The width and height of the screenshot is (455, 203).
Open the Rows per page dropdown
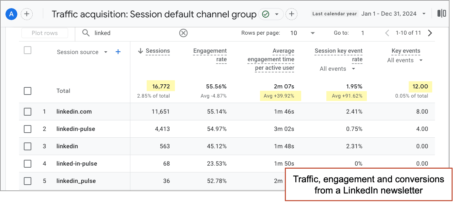[x=302, y=33]
